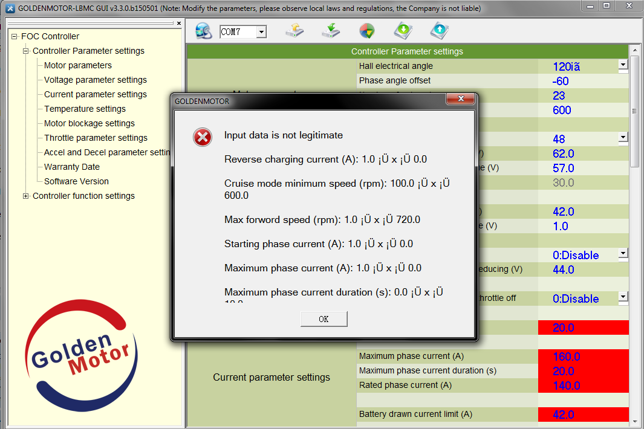
Task: Select Temperature settings in the tree
Action: pos(85,109)
